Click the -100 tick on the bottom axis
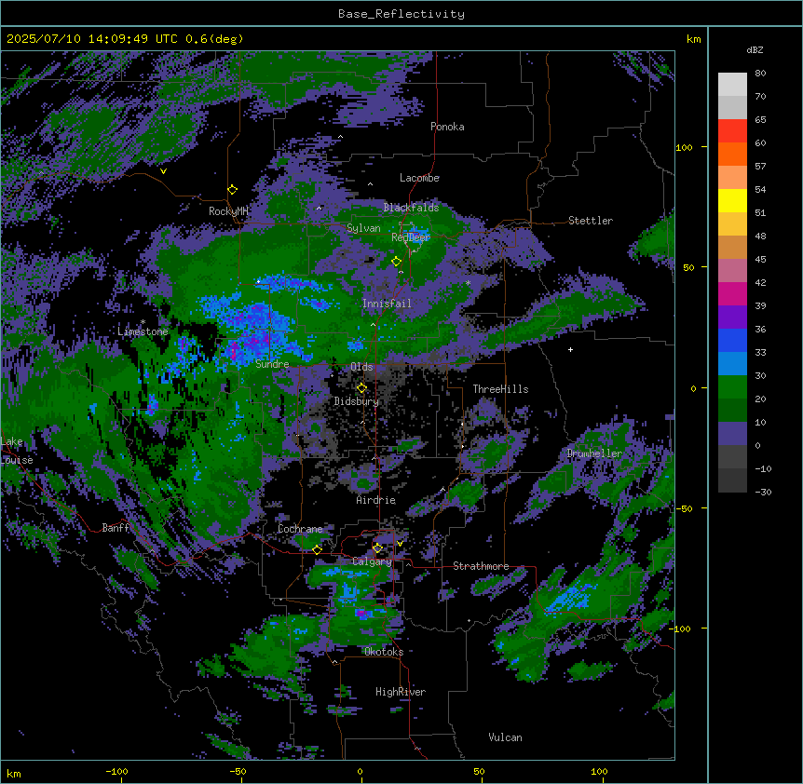The image size is (803, 784). tap(116, 771)
